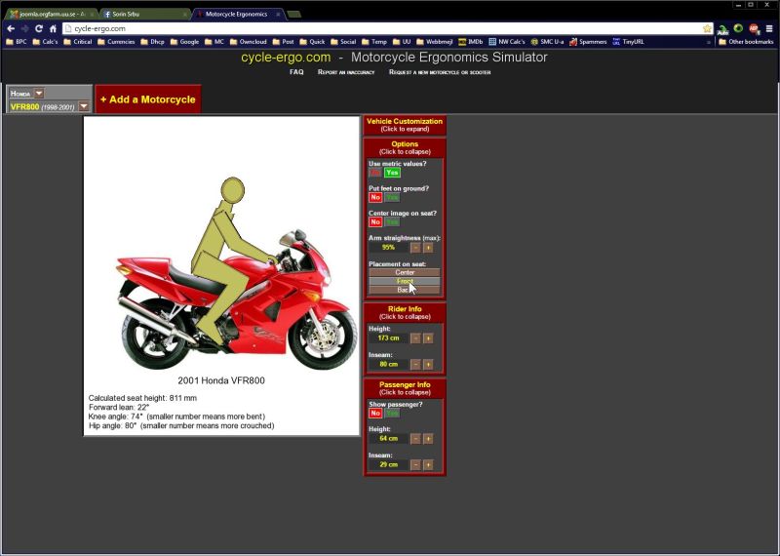The image size is (780, 556).
Task: Open the Dhcp bookmarks folder
Action: click(x=152, y=42)
